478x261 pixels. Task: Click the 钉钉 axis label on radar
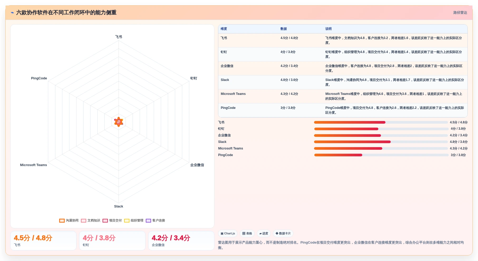(194, 78)
